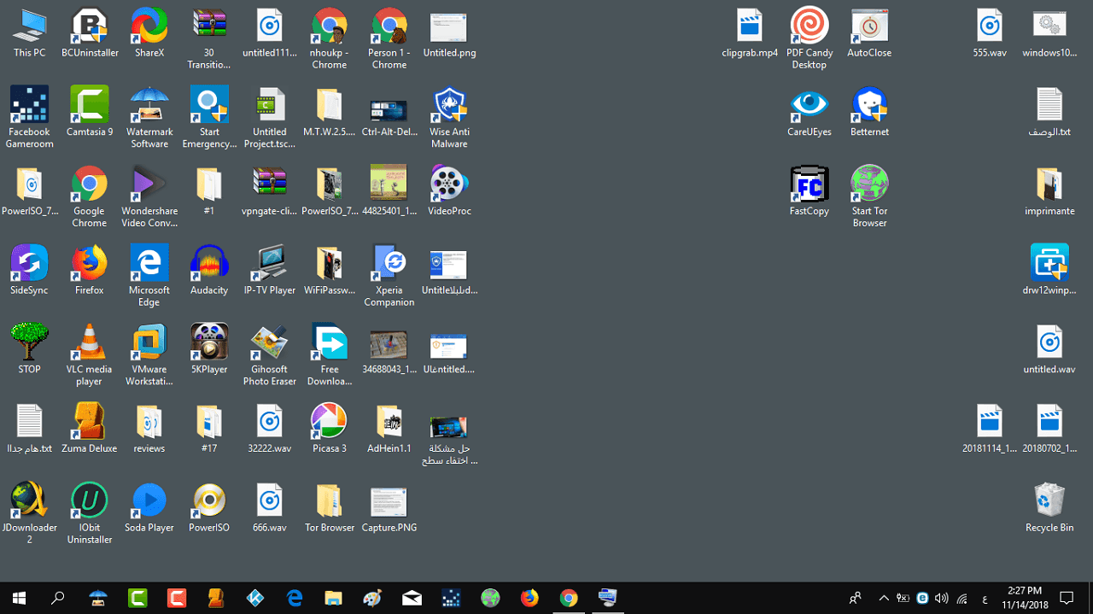Open Kodi from the taskbar
The width and height of the screenshot is (1093, 614).
pos(254,598)
